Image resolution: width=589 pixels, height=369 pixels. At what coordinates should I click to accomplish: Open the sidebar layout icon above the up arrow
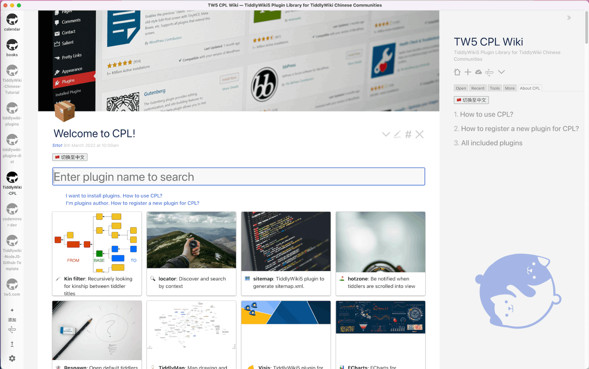pyautogui.click(x=12, y=330)
